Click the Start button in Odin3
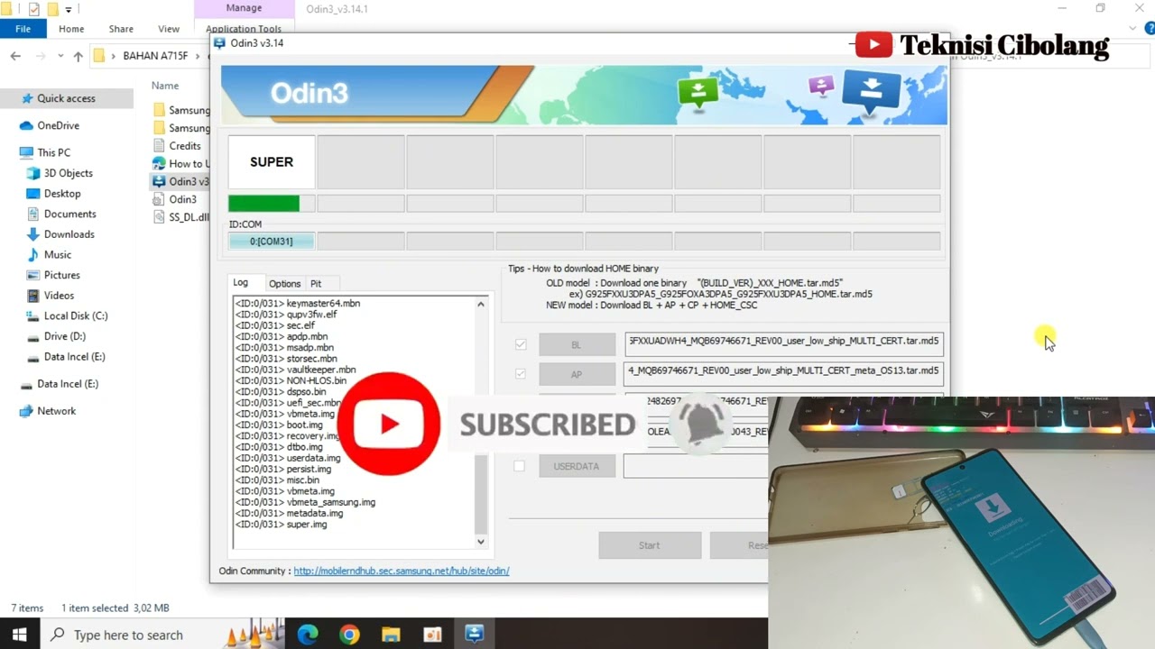1155x649 pixels. click(650, 545)
